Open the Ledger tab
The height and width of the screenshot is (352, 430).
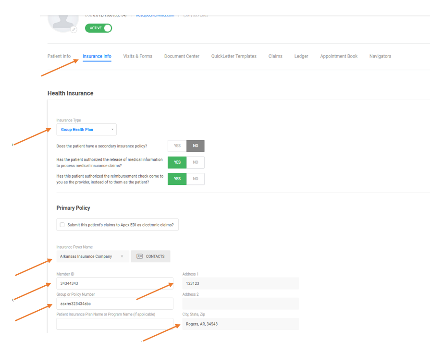301,56
